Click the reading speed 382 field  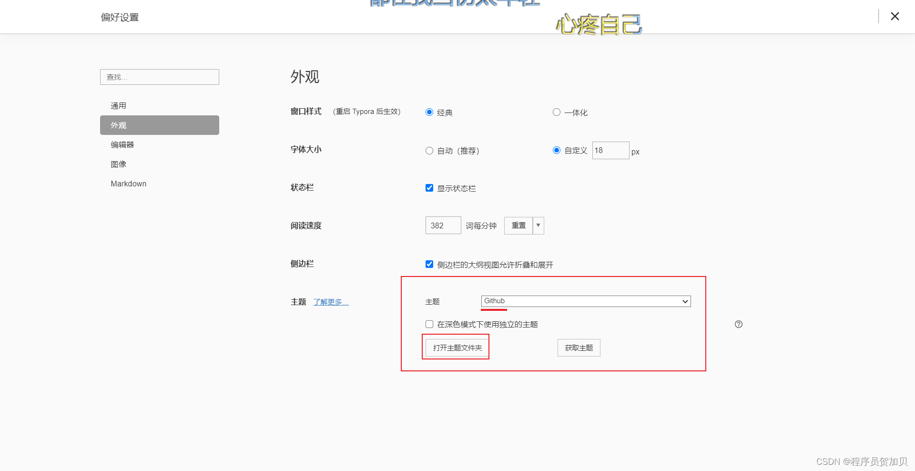(x=443, y=225)
